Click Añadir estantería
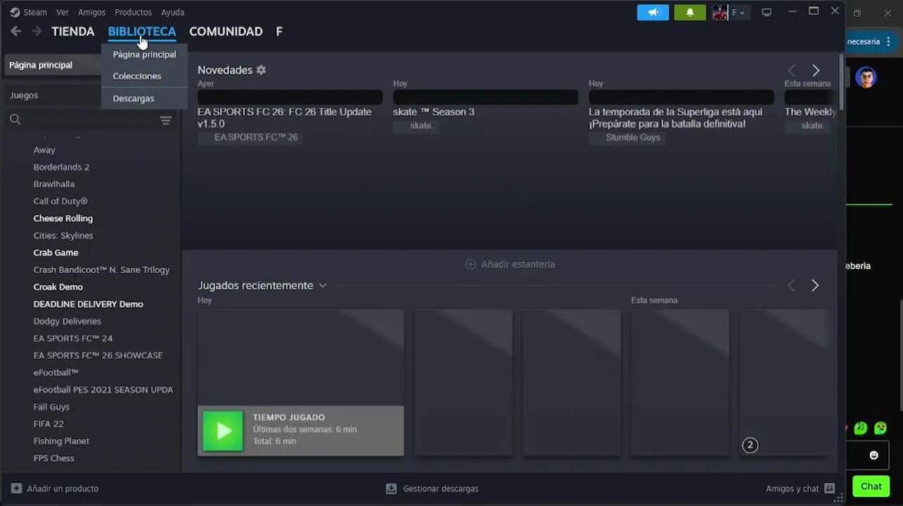This screenshot has width=903, height=506. pyautogui.click(x=518, y=264)
